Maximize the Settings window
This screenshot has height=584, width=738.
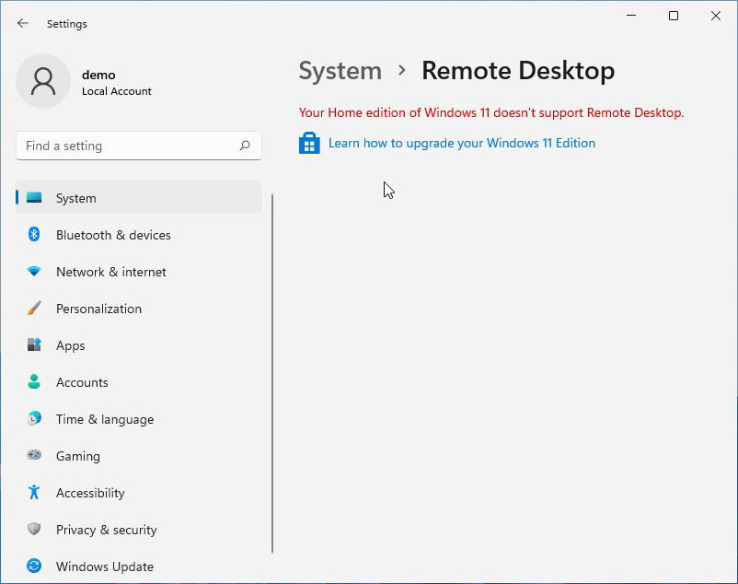[674, 16]
